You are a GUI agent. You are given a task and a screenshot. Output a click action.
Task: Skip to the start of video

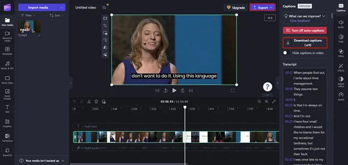[157, 91]
